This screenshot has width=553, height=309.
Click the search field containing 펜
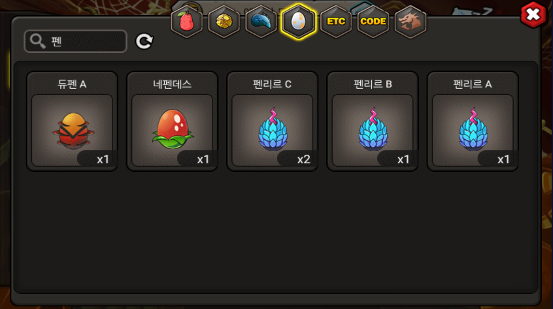(x=75, y=41)
